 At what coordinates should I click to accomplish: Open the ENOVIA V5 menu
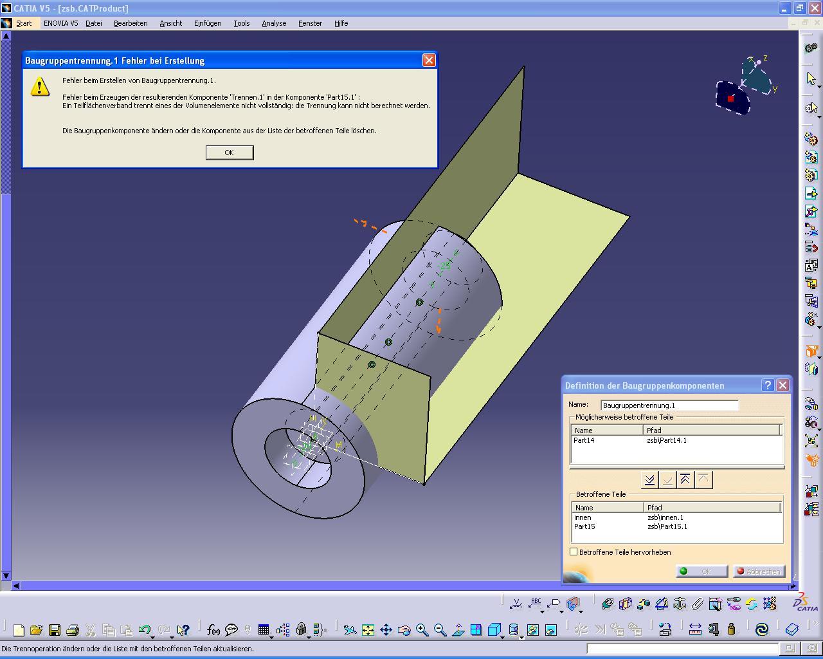61,23
